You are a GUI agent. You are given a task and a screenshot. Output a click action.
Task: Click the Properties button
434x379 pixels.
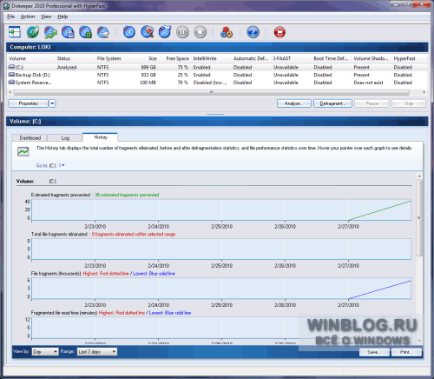point(29,103)
